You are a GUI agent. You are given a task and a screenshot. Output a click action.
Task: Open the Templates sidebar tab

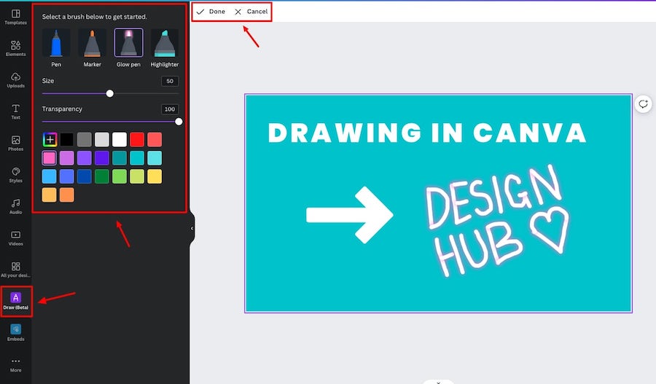(x=15, y=17)
